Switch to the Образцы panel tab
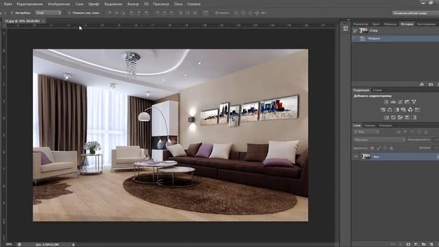439x247 pixels. [390, 25]
